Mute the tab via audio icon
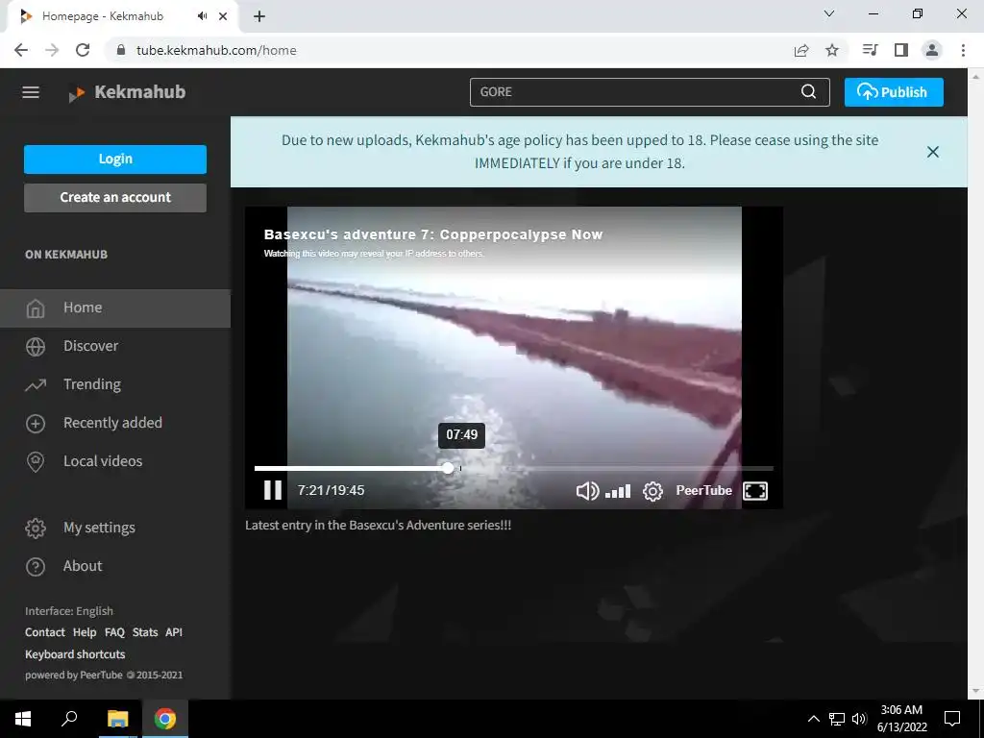The image size is (984, 738). 202,16
